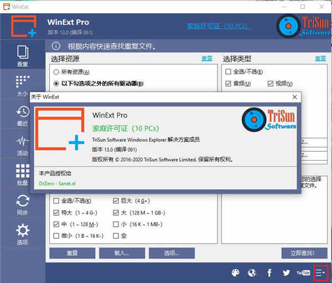The width and height of the screenshot is (332, 283).
Task: Open the 批量 batch sidebar tab
Action: 23,175
